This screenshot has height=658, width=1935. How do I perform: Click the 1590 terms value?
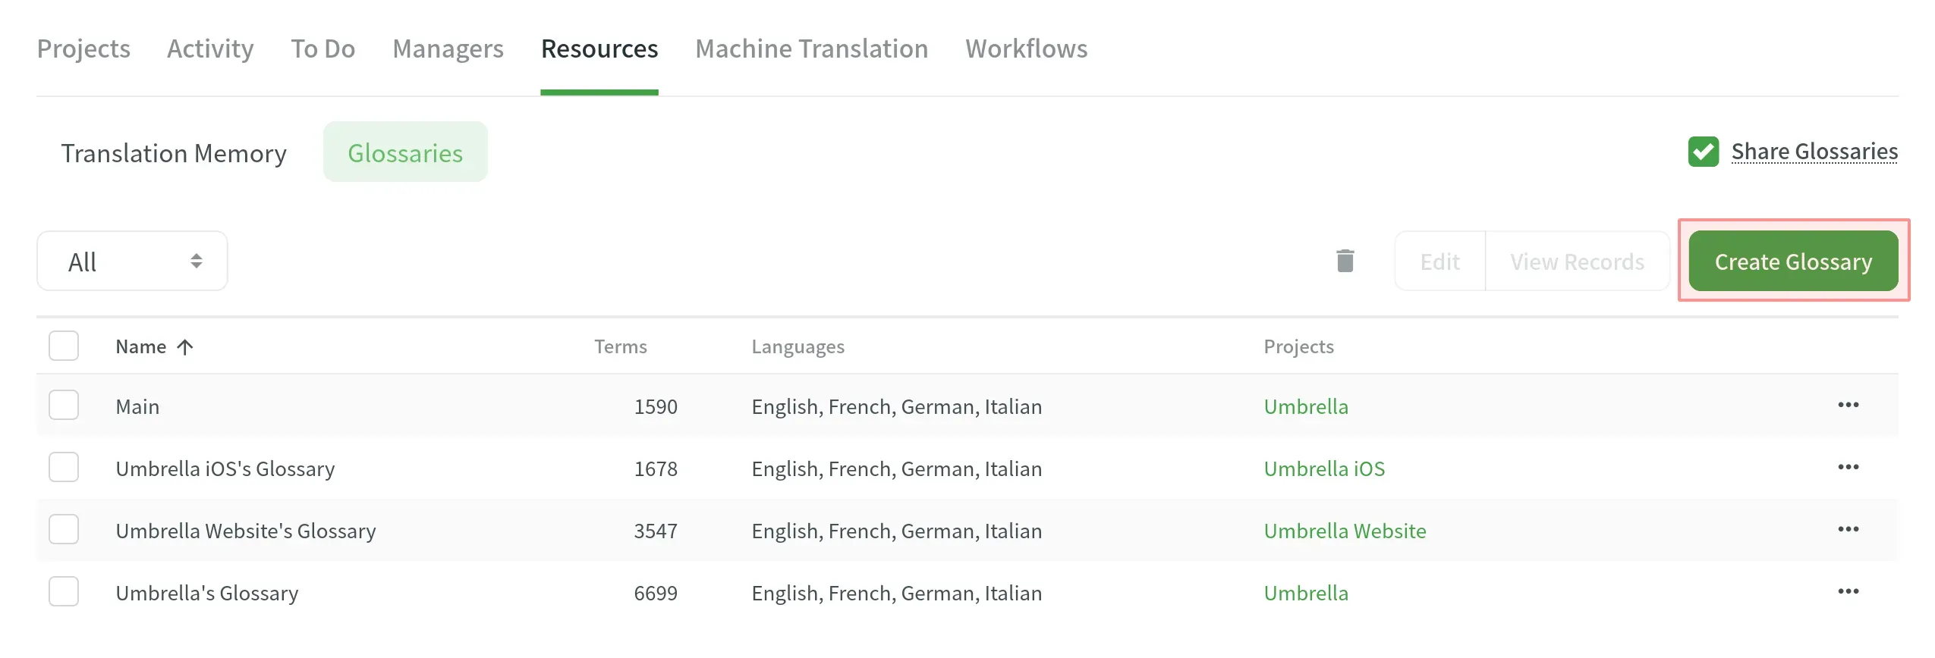[x=655, y=406]
